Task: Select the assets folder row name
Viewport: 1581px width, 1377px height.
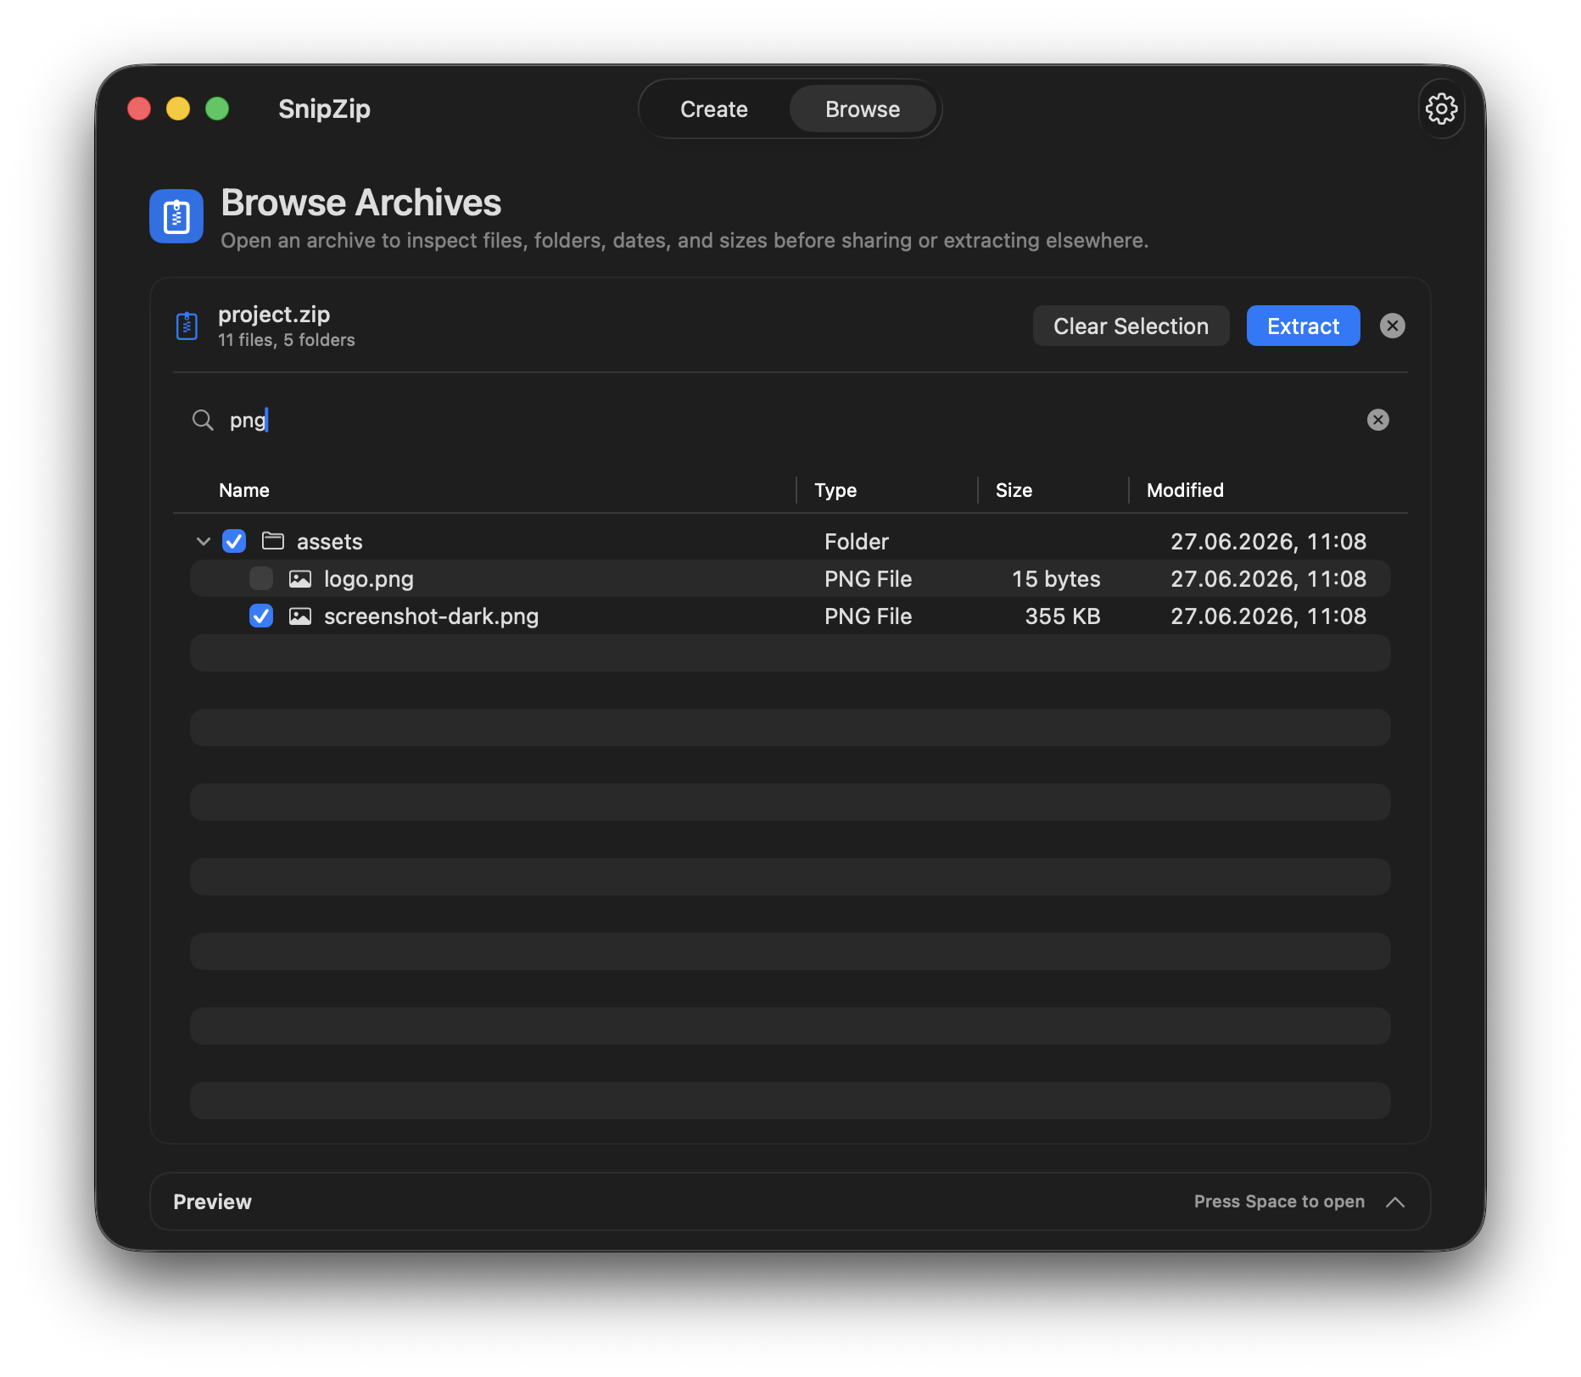Action: (x=330, y=542)
